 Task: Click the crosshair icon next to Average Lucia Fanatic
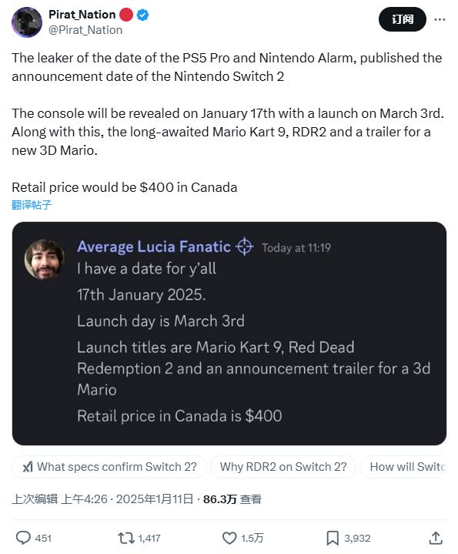pos(245,247)
